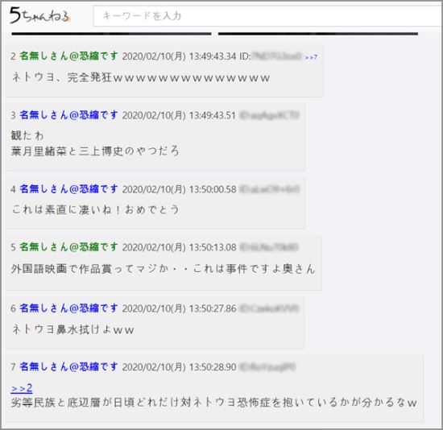The height and width of the screenshot is (430, 443).
Task: Click the left black banner bar
Action: [x=111, y=34]
